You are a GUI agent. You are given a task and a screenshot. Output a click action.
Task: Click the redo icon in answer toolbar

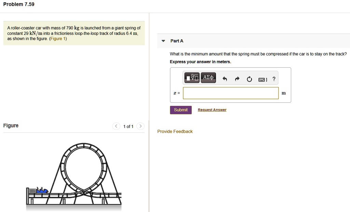coord(237,79)
